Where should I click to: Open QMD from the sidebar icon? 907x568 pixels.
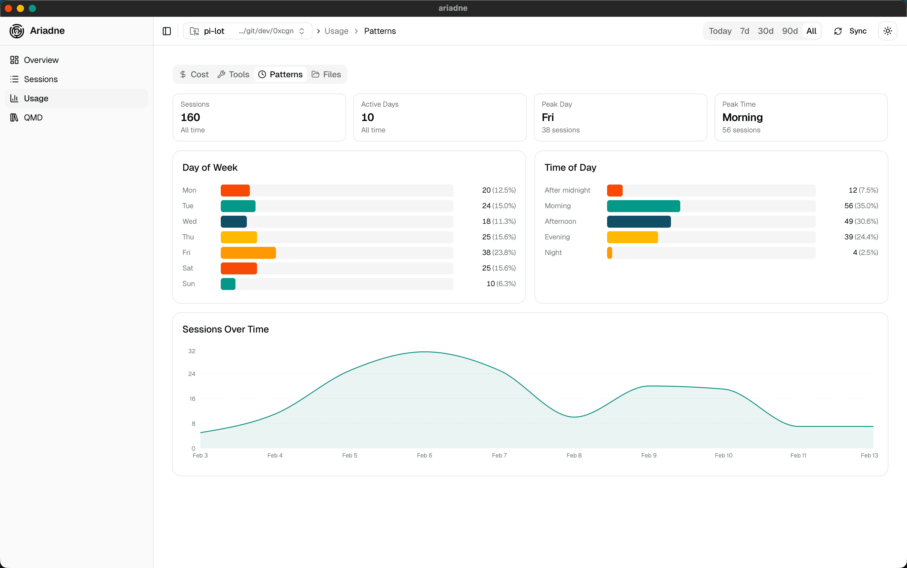pos(14,117)
